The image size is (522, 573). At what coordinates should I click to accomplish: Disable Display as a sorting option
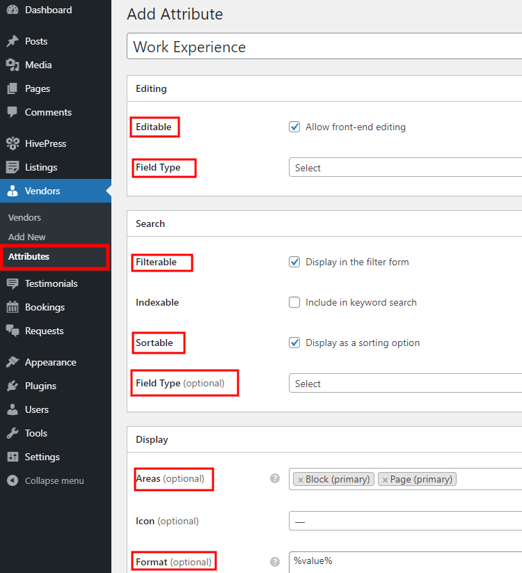[x=294, y=343]
